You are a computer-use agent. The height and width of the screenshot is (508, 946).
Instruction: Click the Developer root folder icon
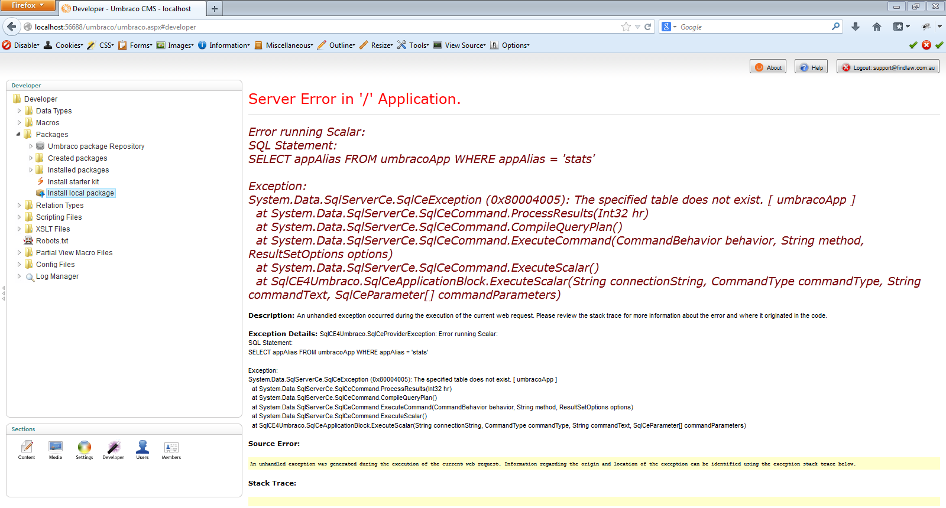tap(17, 99)
